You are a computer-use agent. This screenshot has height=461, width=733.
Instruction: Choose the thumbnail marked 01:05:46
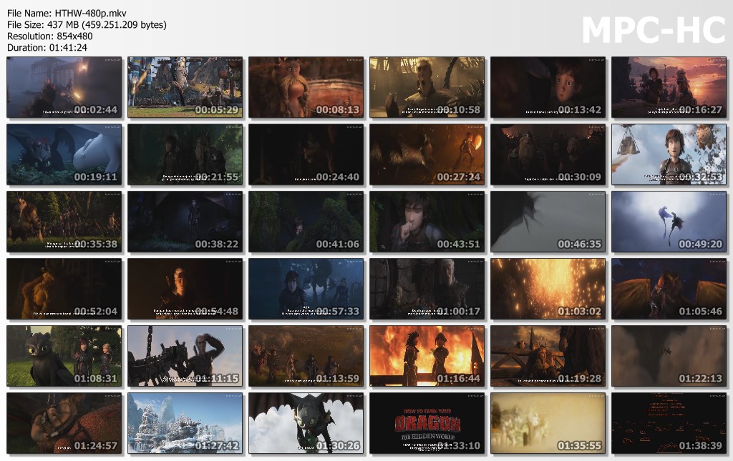669,289
